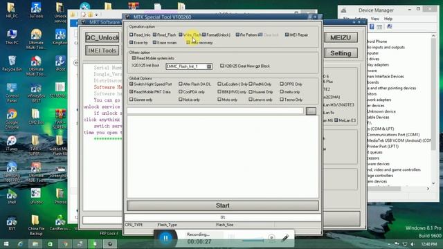443x249 pixels.
Task: Select Communications Port (COM1) entry
Action: [x=393, y=135]
